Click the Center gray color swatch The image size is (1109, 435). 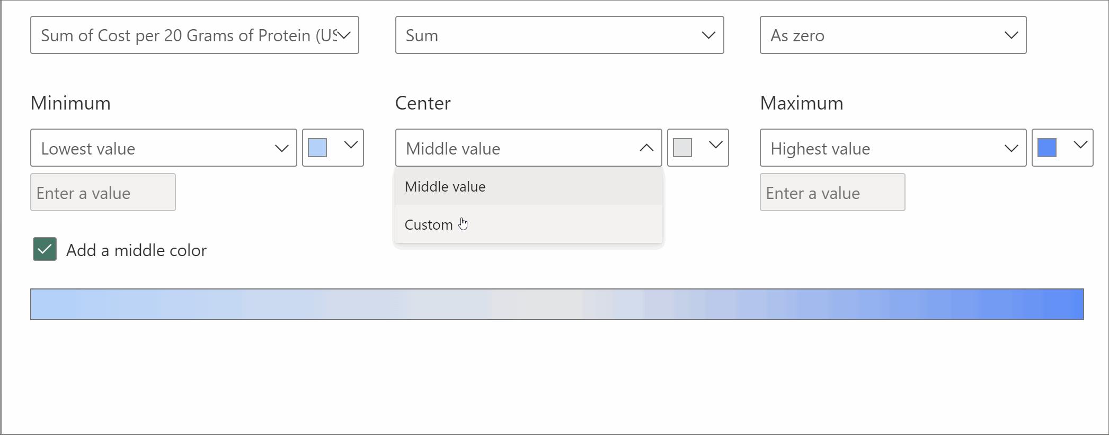coord(682,148)
